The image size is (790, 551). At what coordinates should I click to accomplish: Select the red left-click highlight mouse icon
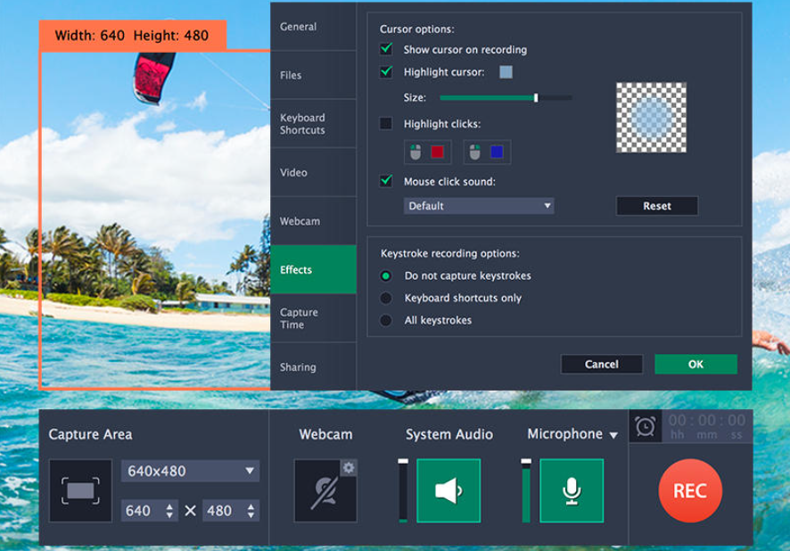coord(426,152)
